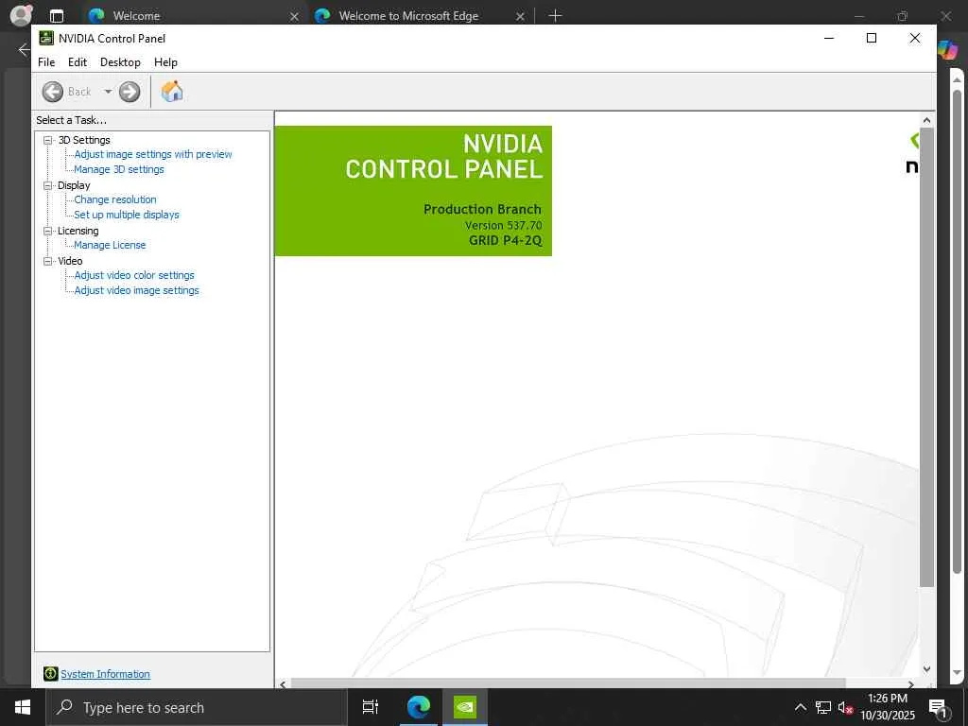Click the content pane horizontal scrollbar
This screenshot has width=968, height=726.
tap(568, 683)
